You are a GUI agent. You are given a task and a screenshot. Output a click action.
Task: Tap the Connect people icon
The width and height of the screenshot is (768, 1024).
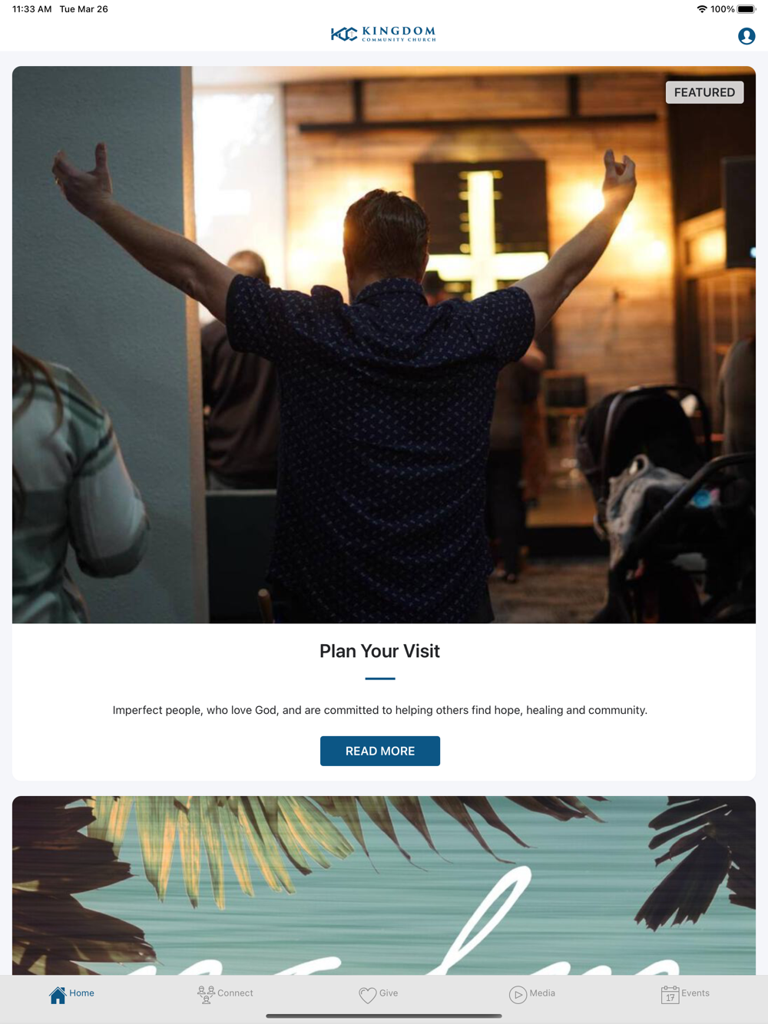point(206,995)
